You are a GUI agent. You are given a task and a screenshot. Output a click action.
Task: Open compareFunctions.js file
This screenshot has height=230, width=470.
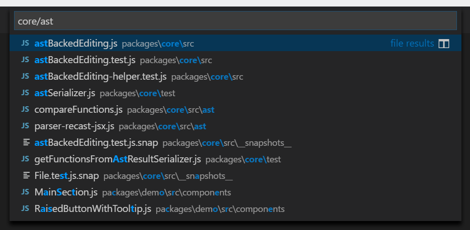[236, 110]
